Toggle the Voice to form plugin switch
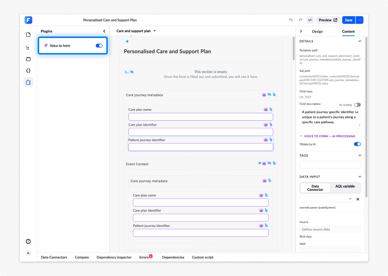Image resolution: width=388 pixels, height=276 pixels. pyautogui.click(x=99, y=46)
